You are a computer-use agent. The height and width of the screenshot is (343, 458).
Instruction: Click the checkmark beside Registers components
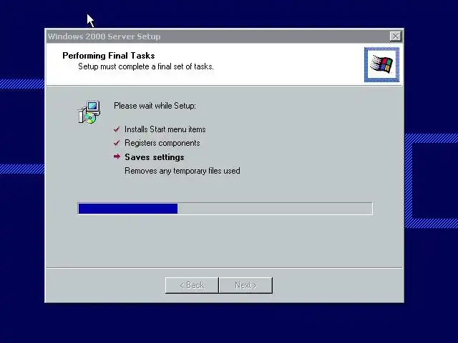(117, 143)
